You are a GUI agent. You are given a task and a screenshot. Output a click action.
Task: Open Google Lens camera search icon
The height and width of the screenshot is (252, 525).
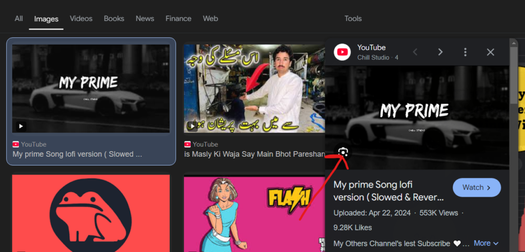(x=343, y=153)
